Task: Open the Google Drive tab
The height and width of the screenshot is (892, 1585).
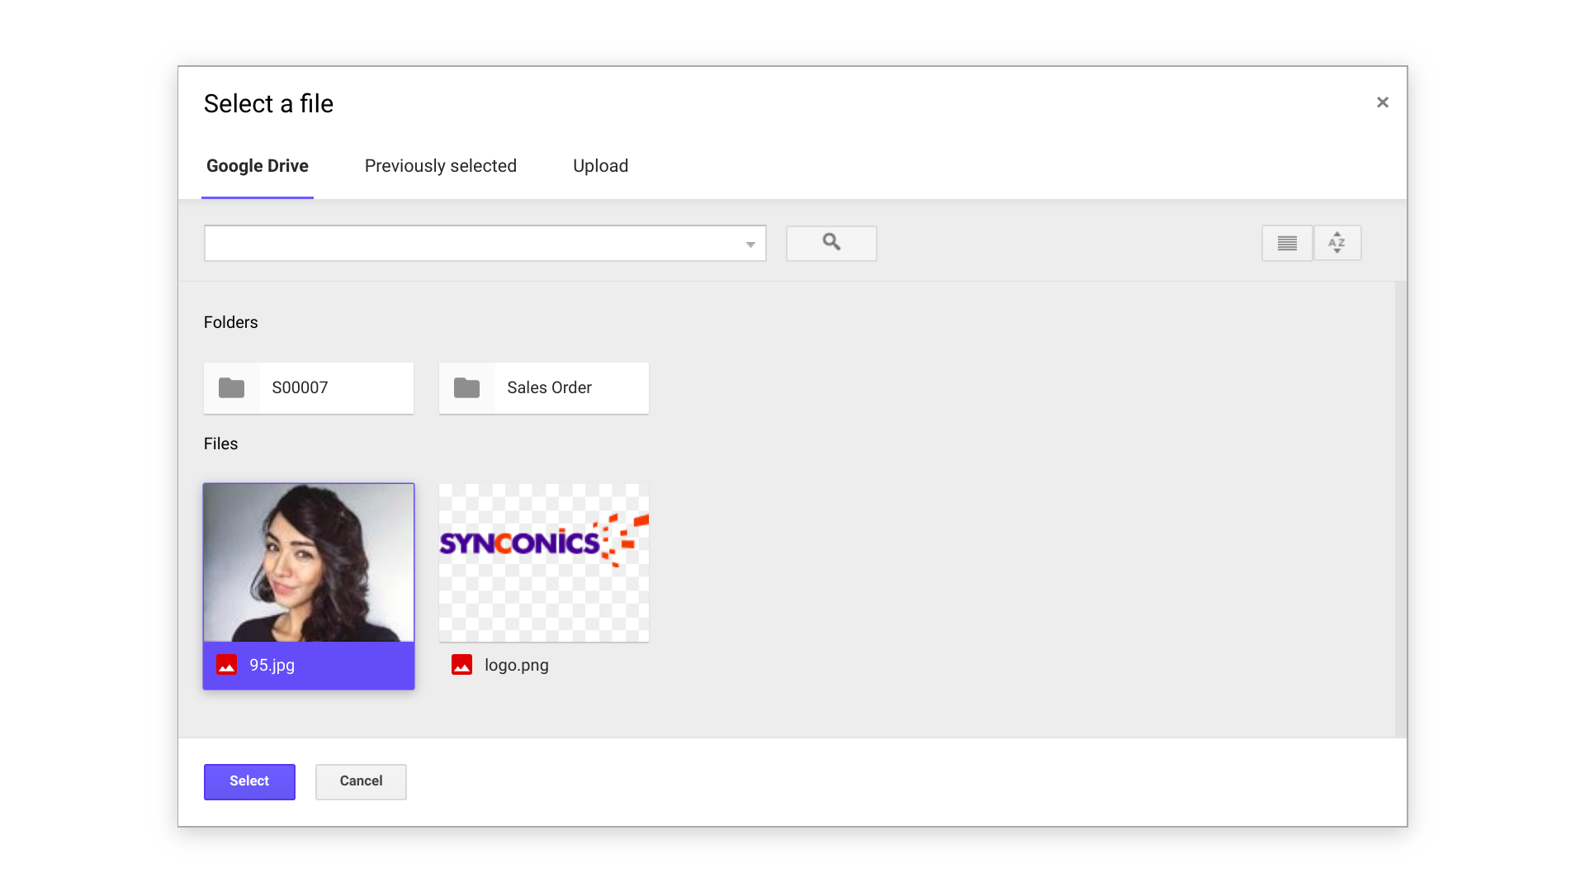Action: [x=257, y=166]
